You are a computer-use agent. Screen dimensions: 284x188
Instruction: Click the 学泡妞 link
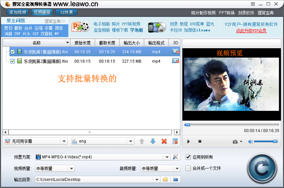click(x=137, y=30)
